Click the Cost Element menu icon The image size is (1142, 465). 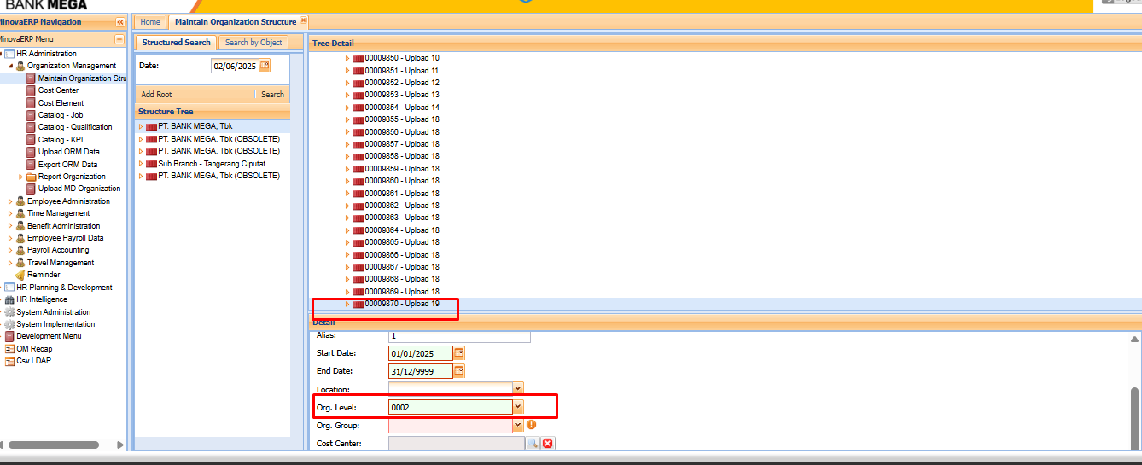tap(31, 102)
